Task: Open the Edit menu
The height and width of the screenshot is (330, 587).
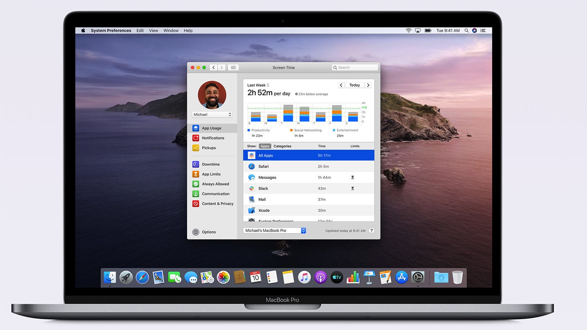Action: [140, 31]
